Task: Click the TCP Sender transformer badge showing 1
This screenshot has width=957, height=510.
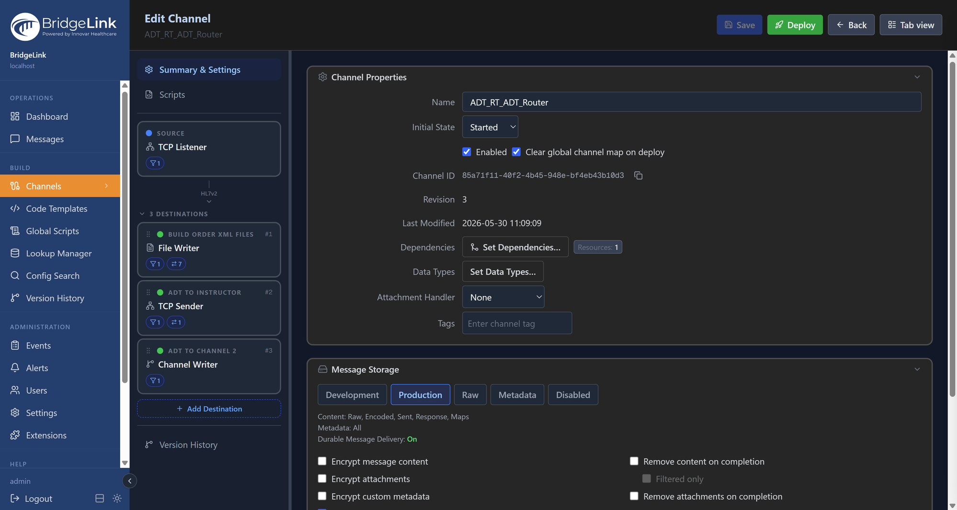Action: (176, 322)
